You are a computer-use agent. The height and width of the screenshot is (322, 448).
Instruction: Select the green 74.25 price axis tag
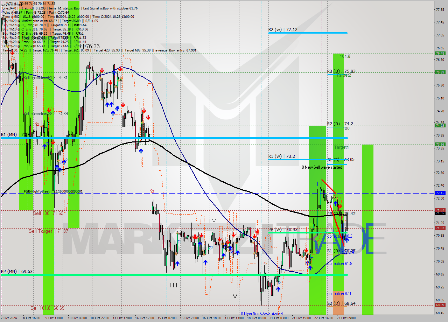pos(440,125)
